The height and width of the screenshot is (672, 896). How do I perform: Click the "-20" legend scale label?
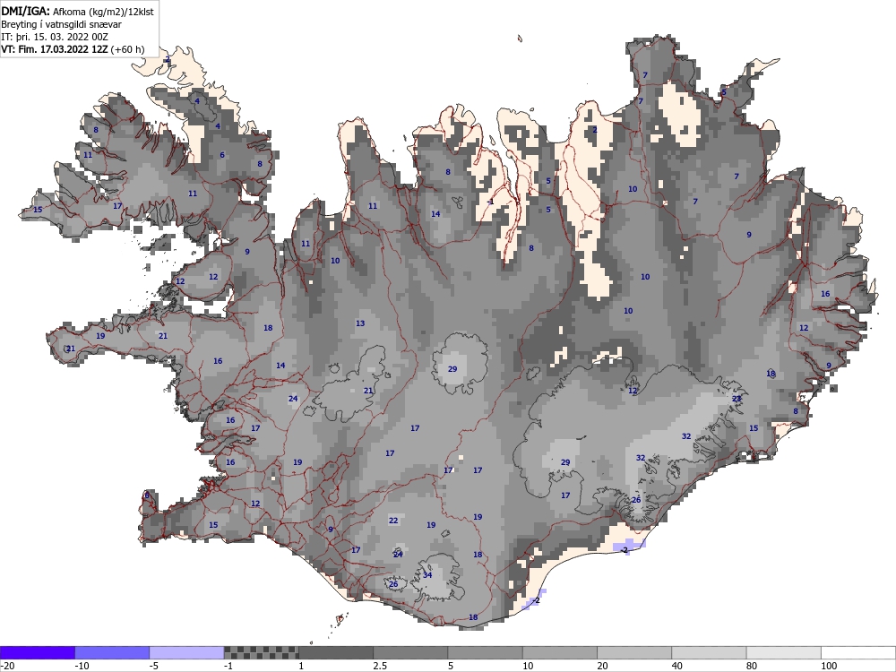click(x=7, y=666)
